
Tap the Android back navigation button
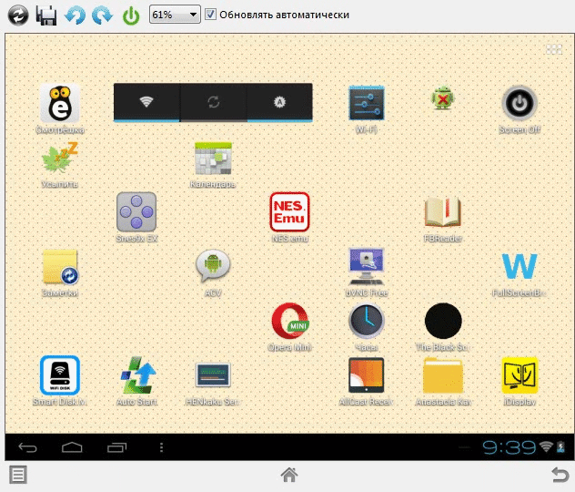[x=27, y=447]
